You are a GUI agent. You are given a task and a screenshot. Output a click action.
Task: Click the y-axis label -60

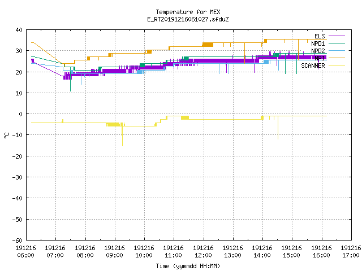pyautogui.click(x=18, y=241)
